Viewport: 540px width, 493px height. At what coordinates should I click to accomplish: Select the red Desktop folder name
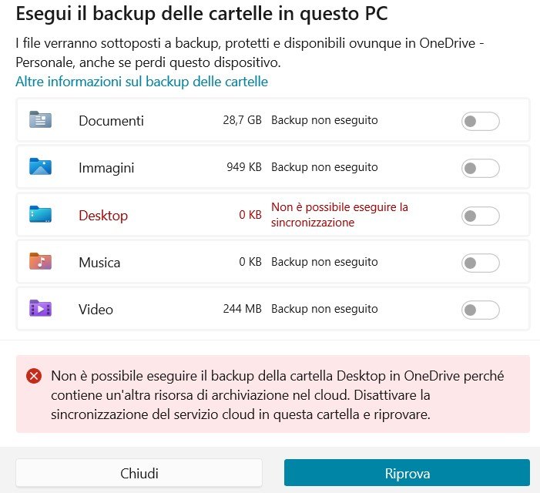pos(103,216)
